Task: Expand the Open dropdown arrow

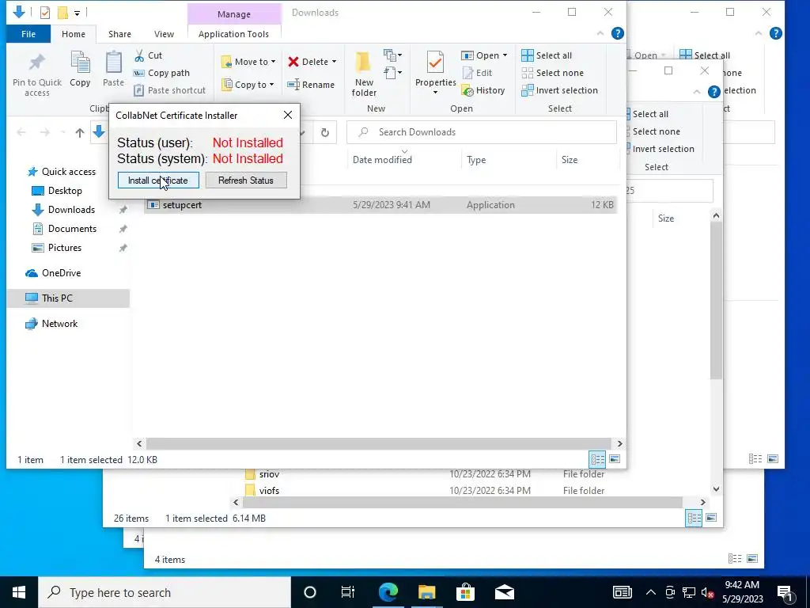Action: point(505,55)
